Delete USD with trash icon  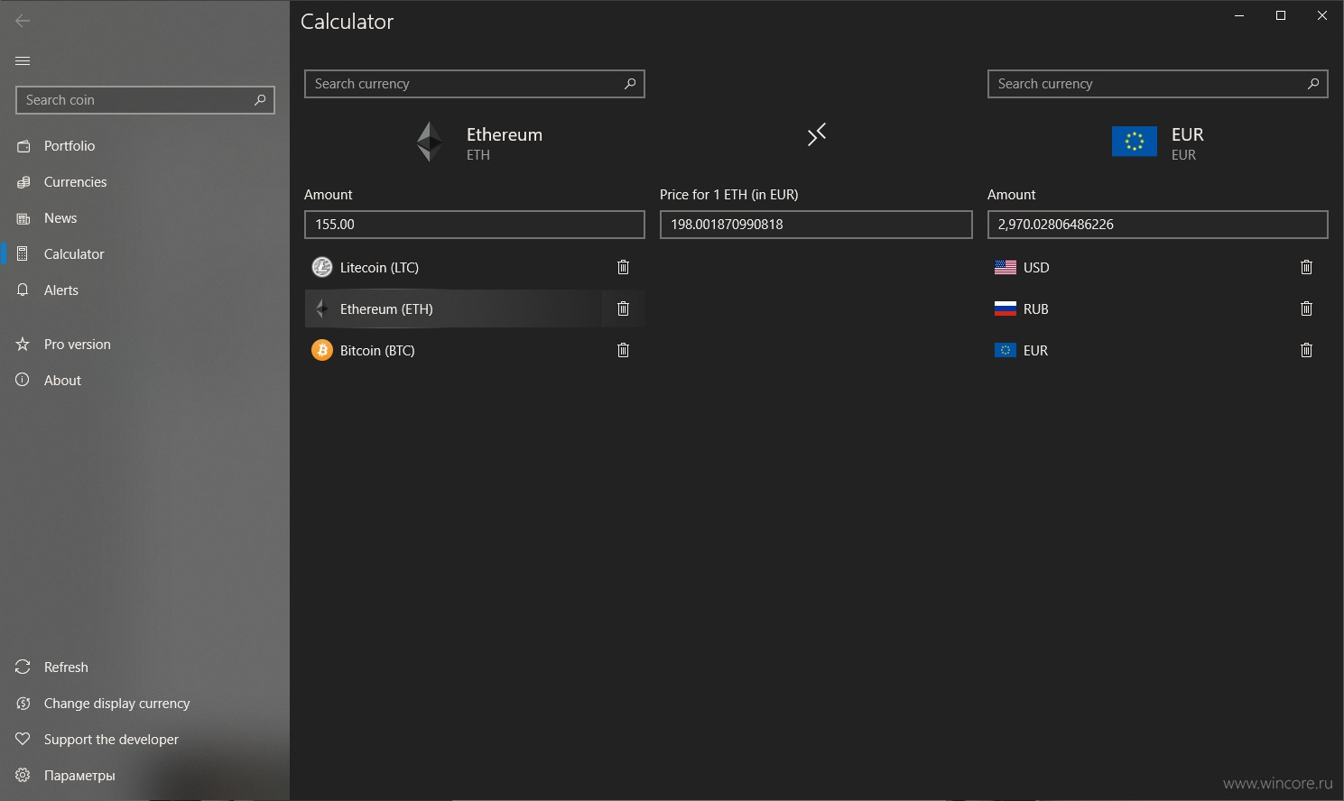tap(1306, 267)
